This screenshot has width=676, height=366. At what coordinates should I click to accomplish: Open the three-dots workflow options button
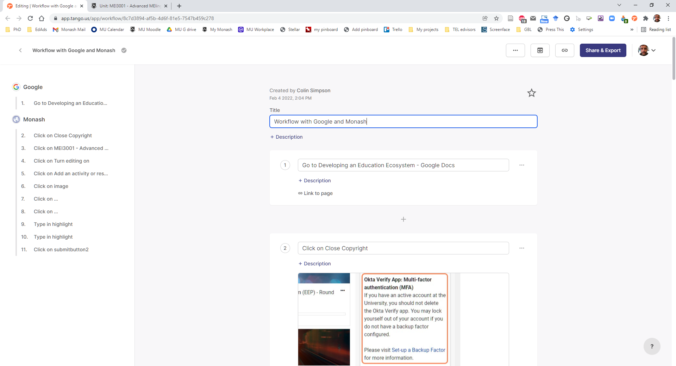click(515, 50)
